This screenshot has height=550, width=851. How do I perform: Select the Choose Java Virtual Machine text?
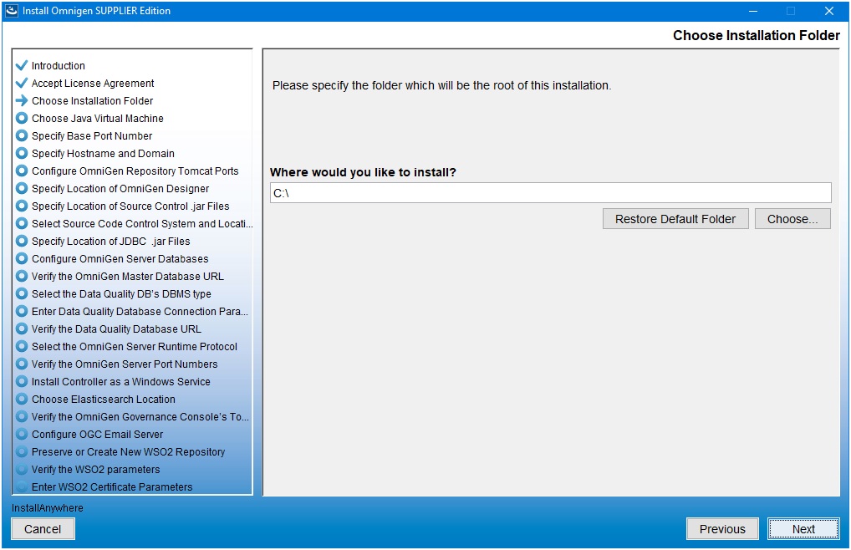[x=98, y=118]
